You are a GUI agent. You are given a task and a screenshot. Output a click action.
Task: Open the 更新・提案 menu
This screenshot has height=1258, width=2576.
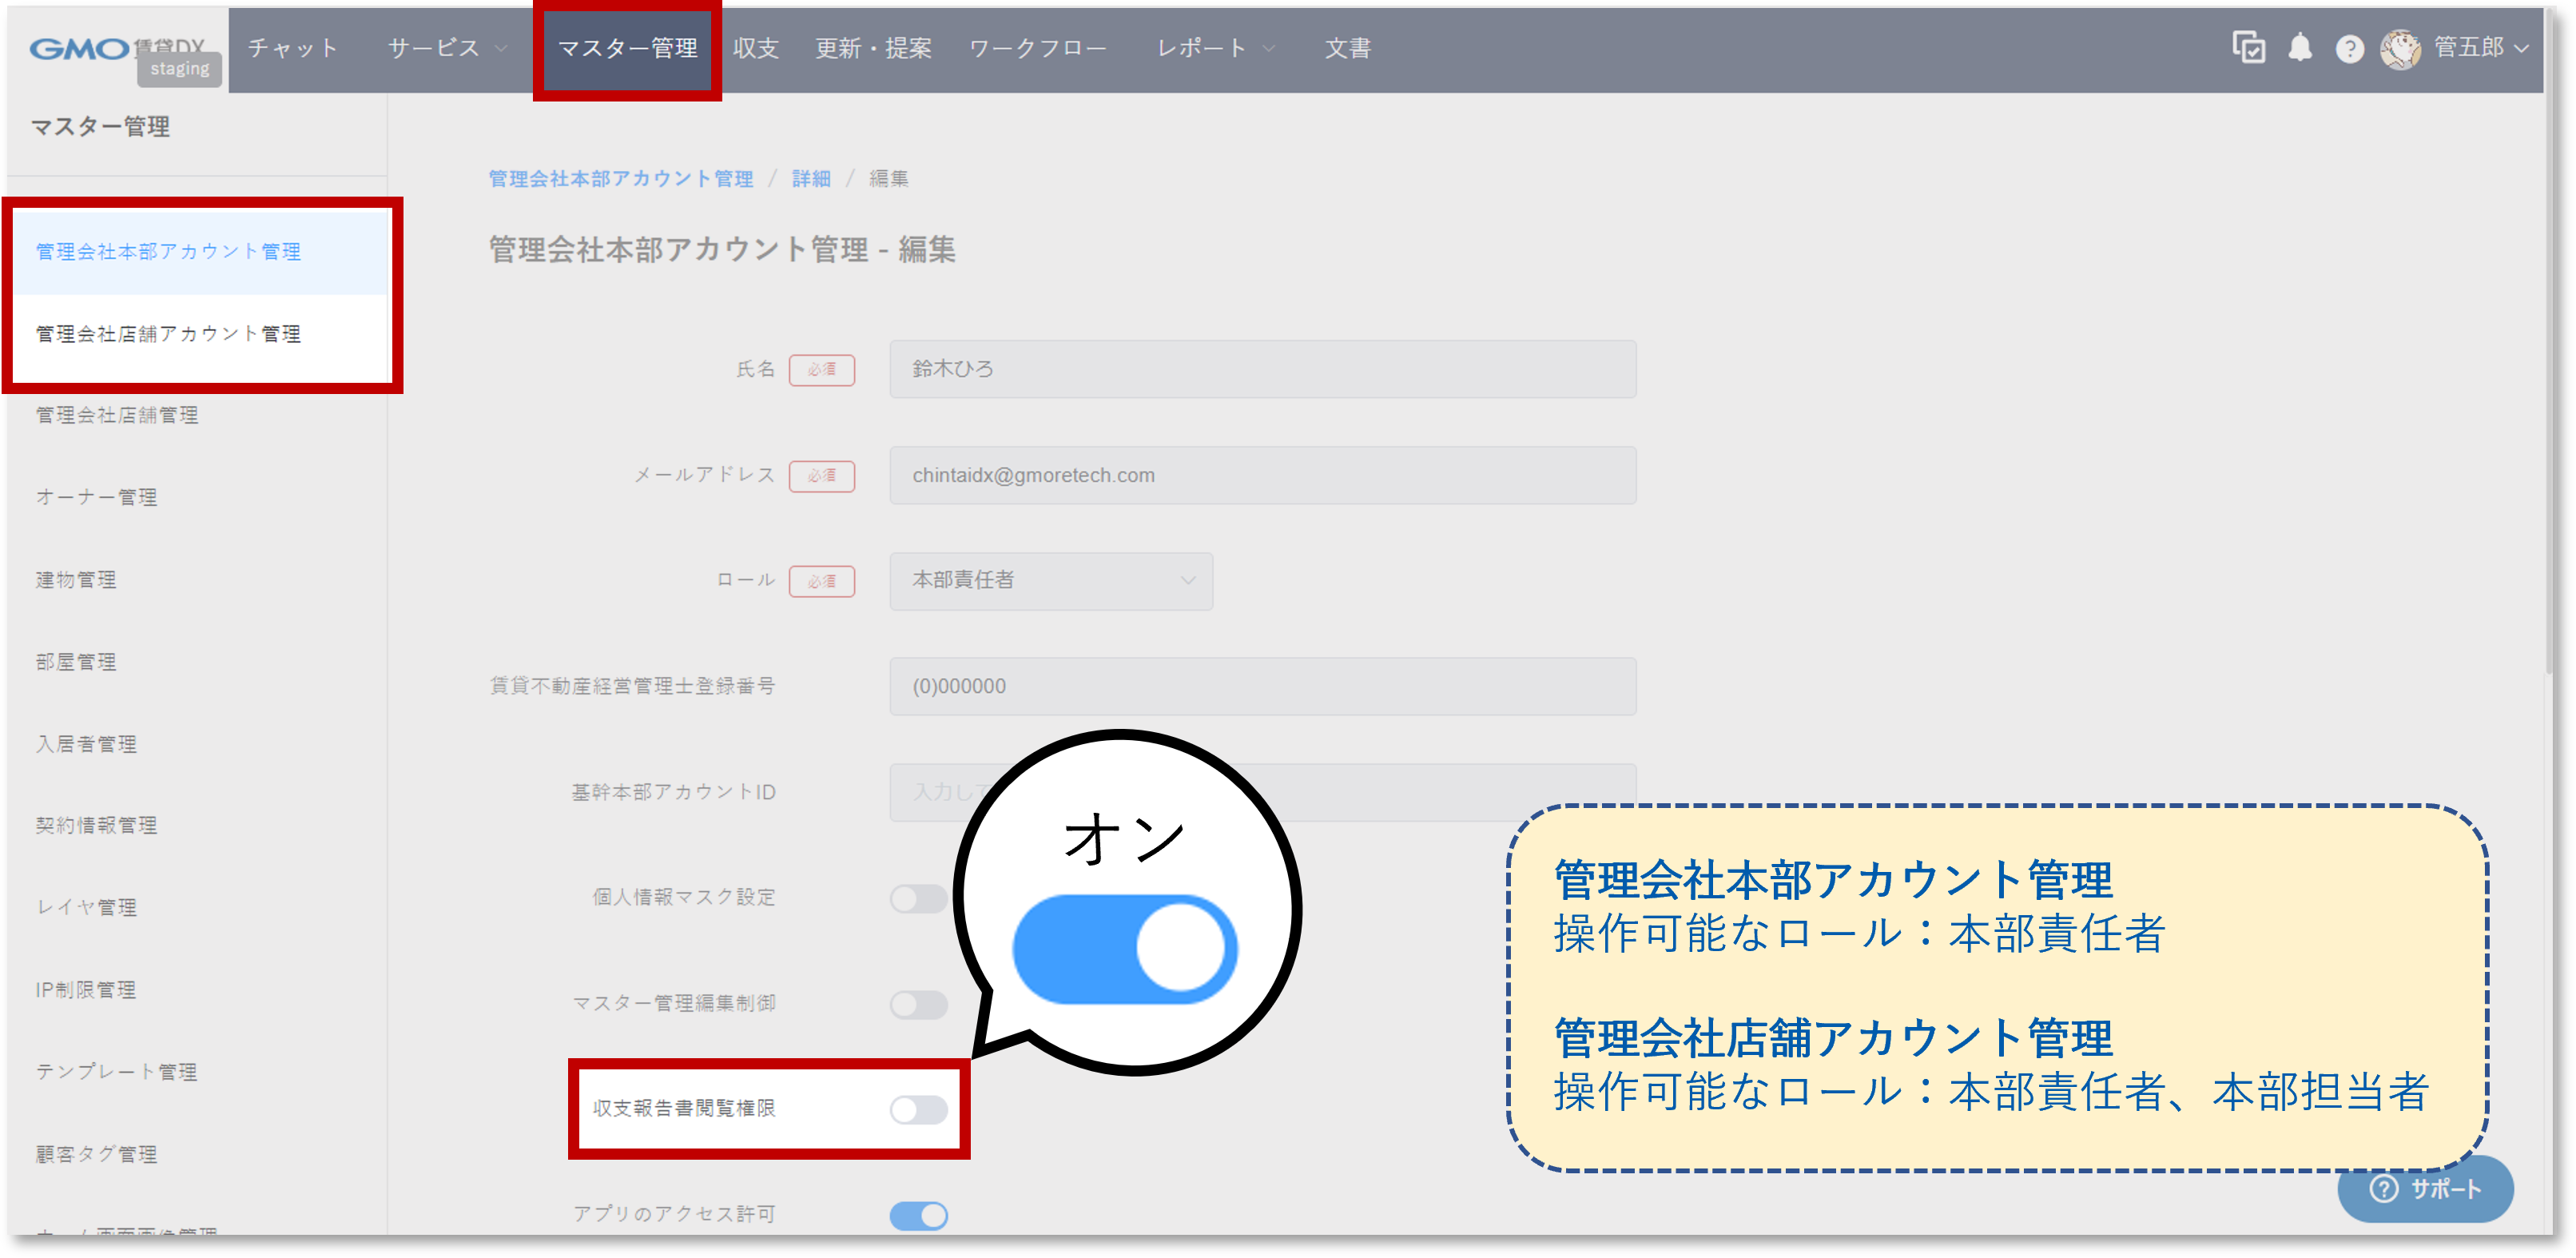(x=873, y=49)
